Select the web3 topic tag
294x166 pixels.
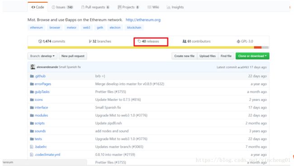coord(86,27)
